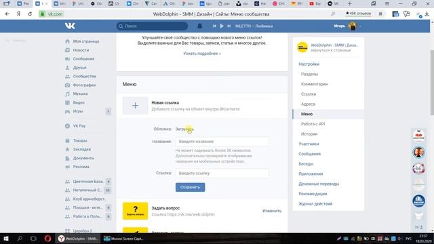
Task: Open a new browser tab with plus
Action: tap(350, 3)
